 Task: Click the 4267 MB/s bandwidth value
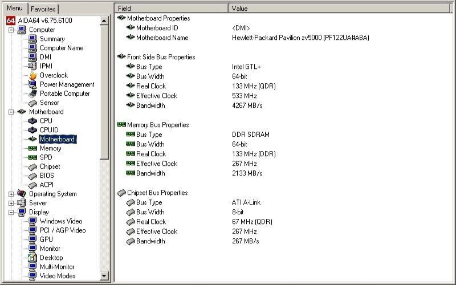click(247, 105)
